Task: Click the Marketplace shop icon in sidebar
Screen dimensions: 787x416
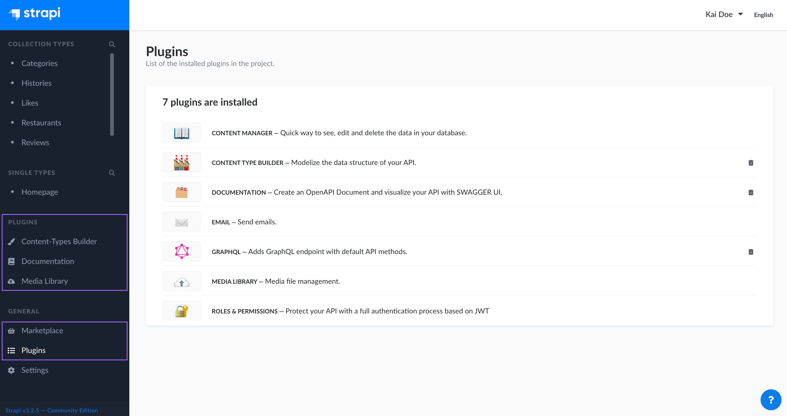Action: (12, 330)
